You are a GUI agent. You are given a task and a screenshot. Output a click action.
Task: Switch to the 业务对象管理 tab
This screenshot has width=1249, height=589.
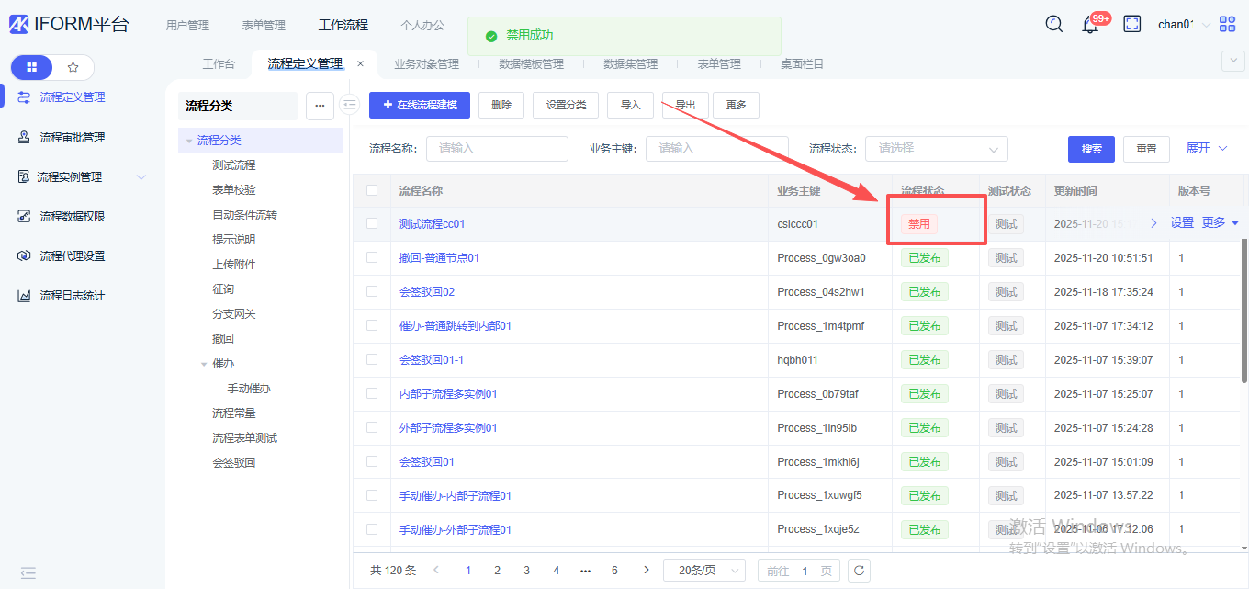point(426,64)
